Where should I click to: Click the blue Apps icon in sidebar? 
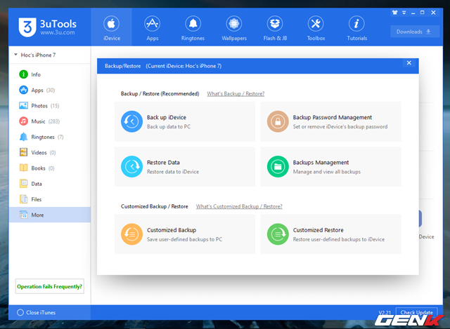(x=23, y=90)
